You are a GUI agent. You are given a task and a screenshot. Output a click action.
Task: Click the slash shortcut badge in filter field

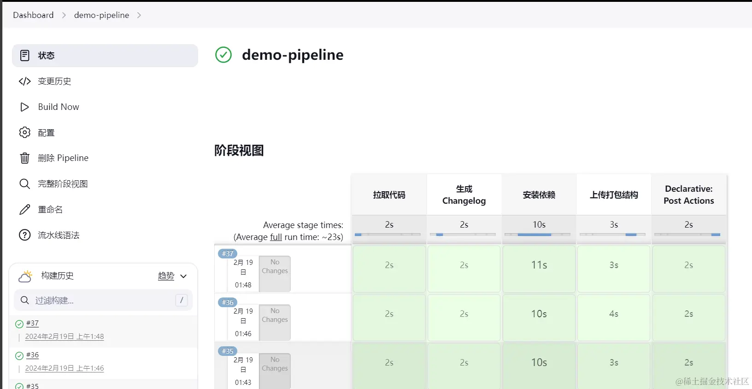[182, 300]
